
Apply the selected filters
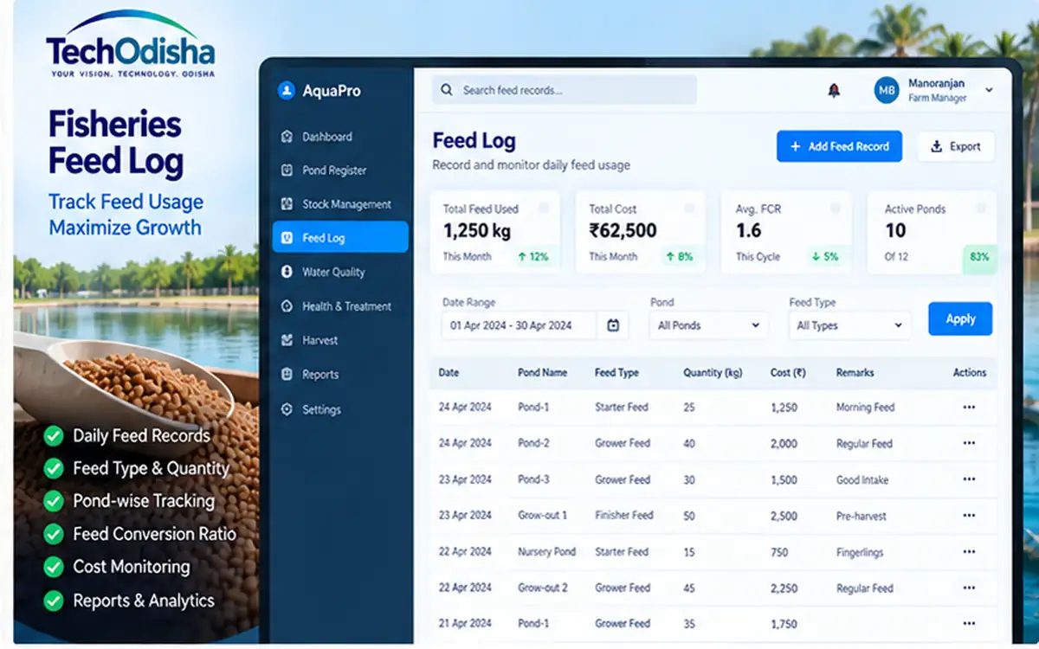pyautogui.click(x=960, y=318)
